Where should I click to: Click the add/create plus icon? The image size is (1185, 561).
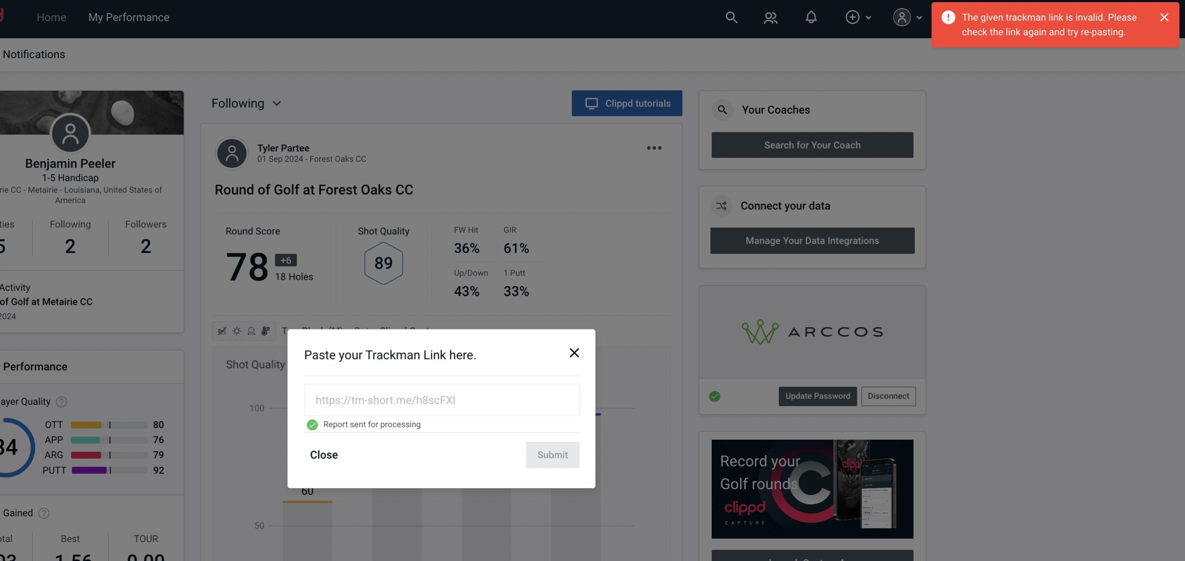click(852, 17)
